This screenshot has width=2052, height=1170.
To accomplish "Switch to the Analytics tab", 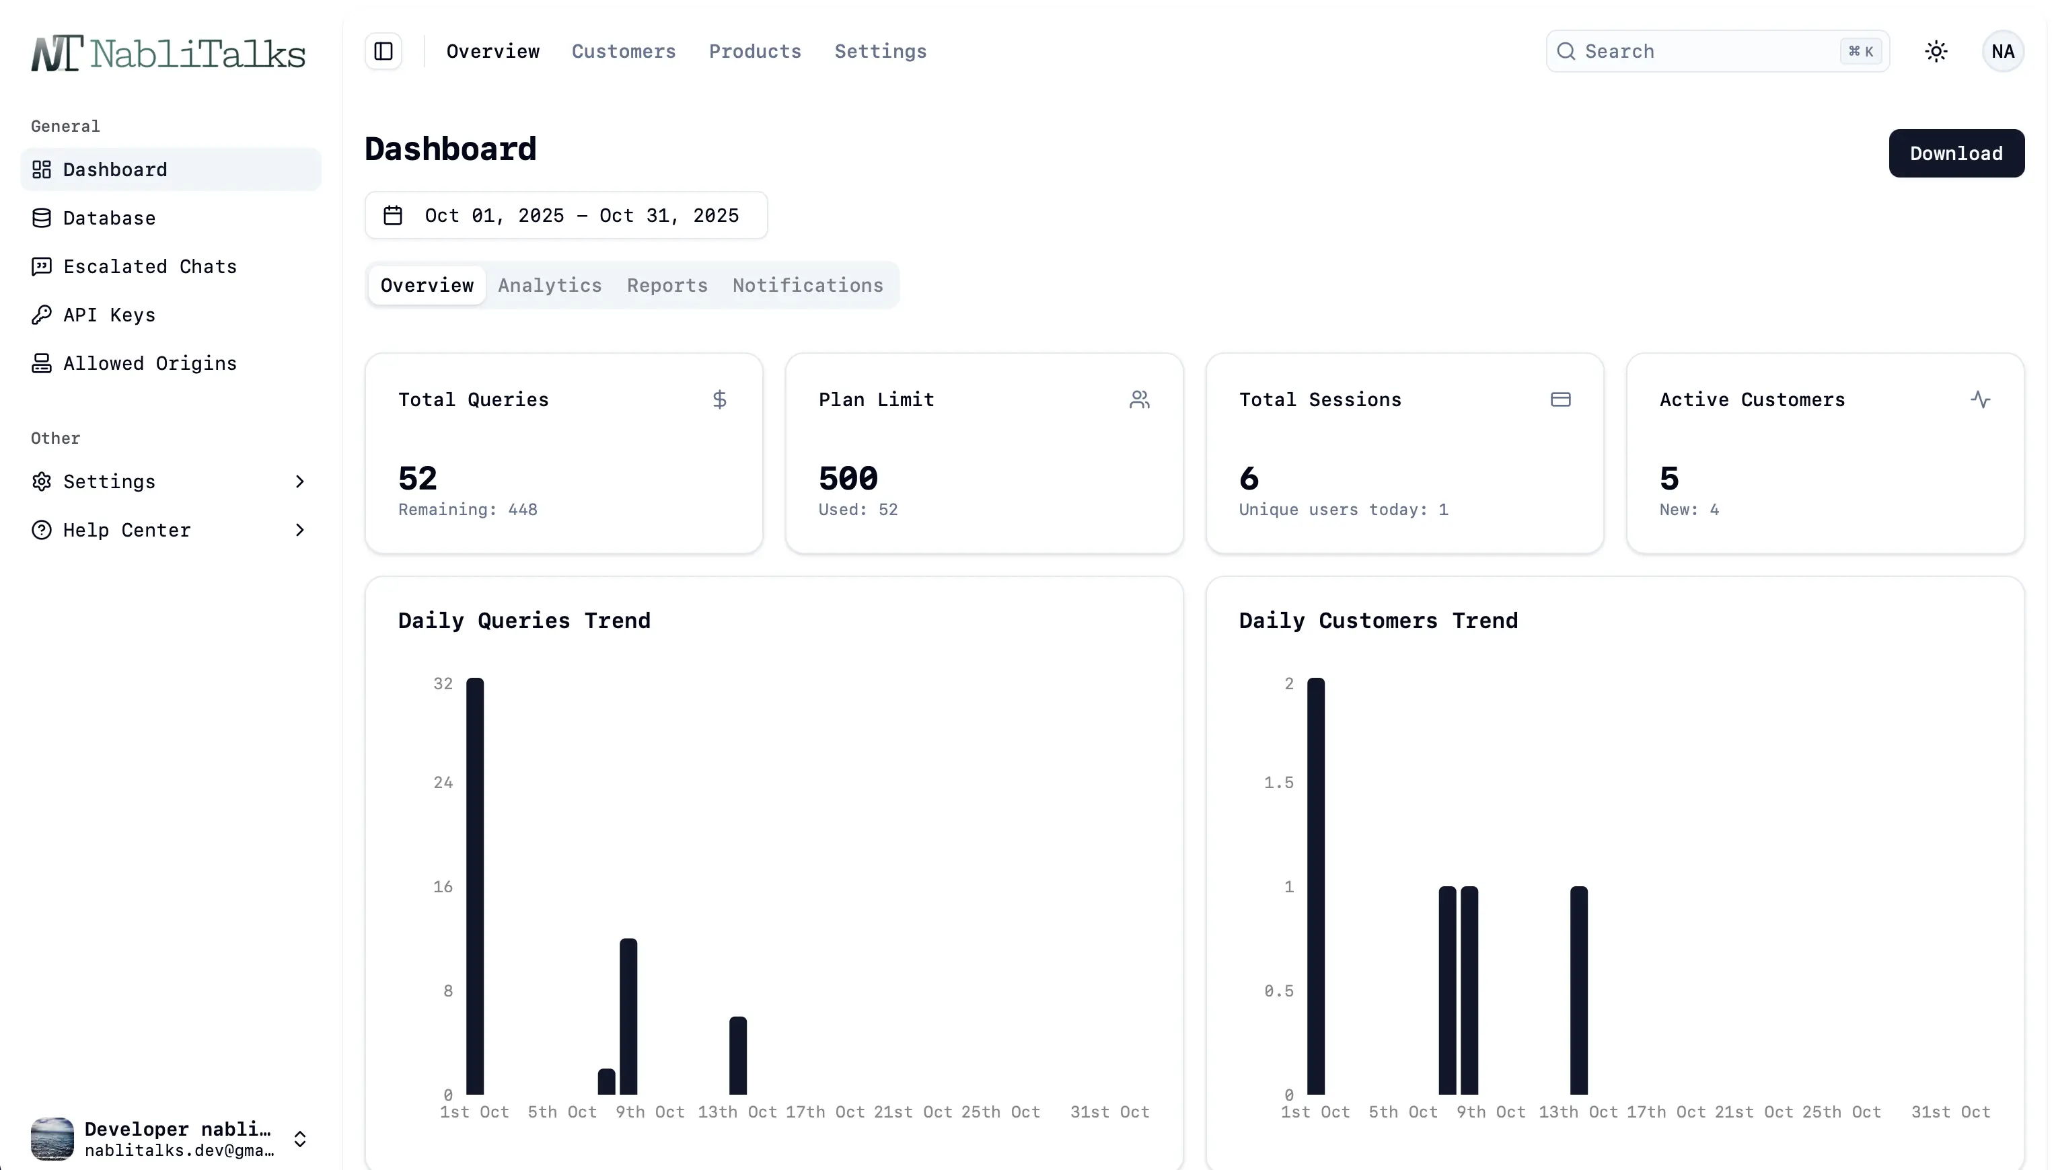I will [549, 285].
